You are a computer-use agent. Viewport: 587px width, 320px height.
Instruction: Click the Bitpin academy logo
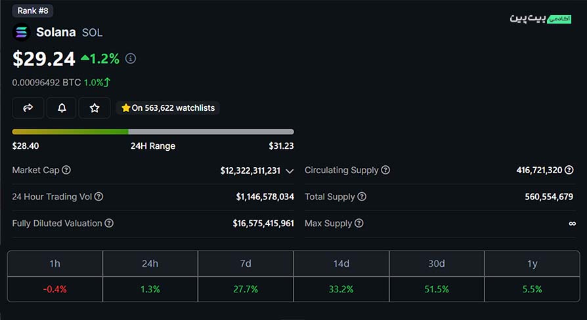click(540, 19)
